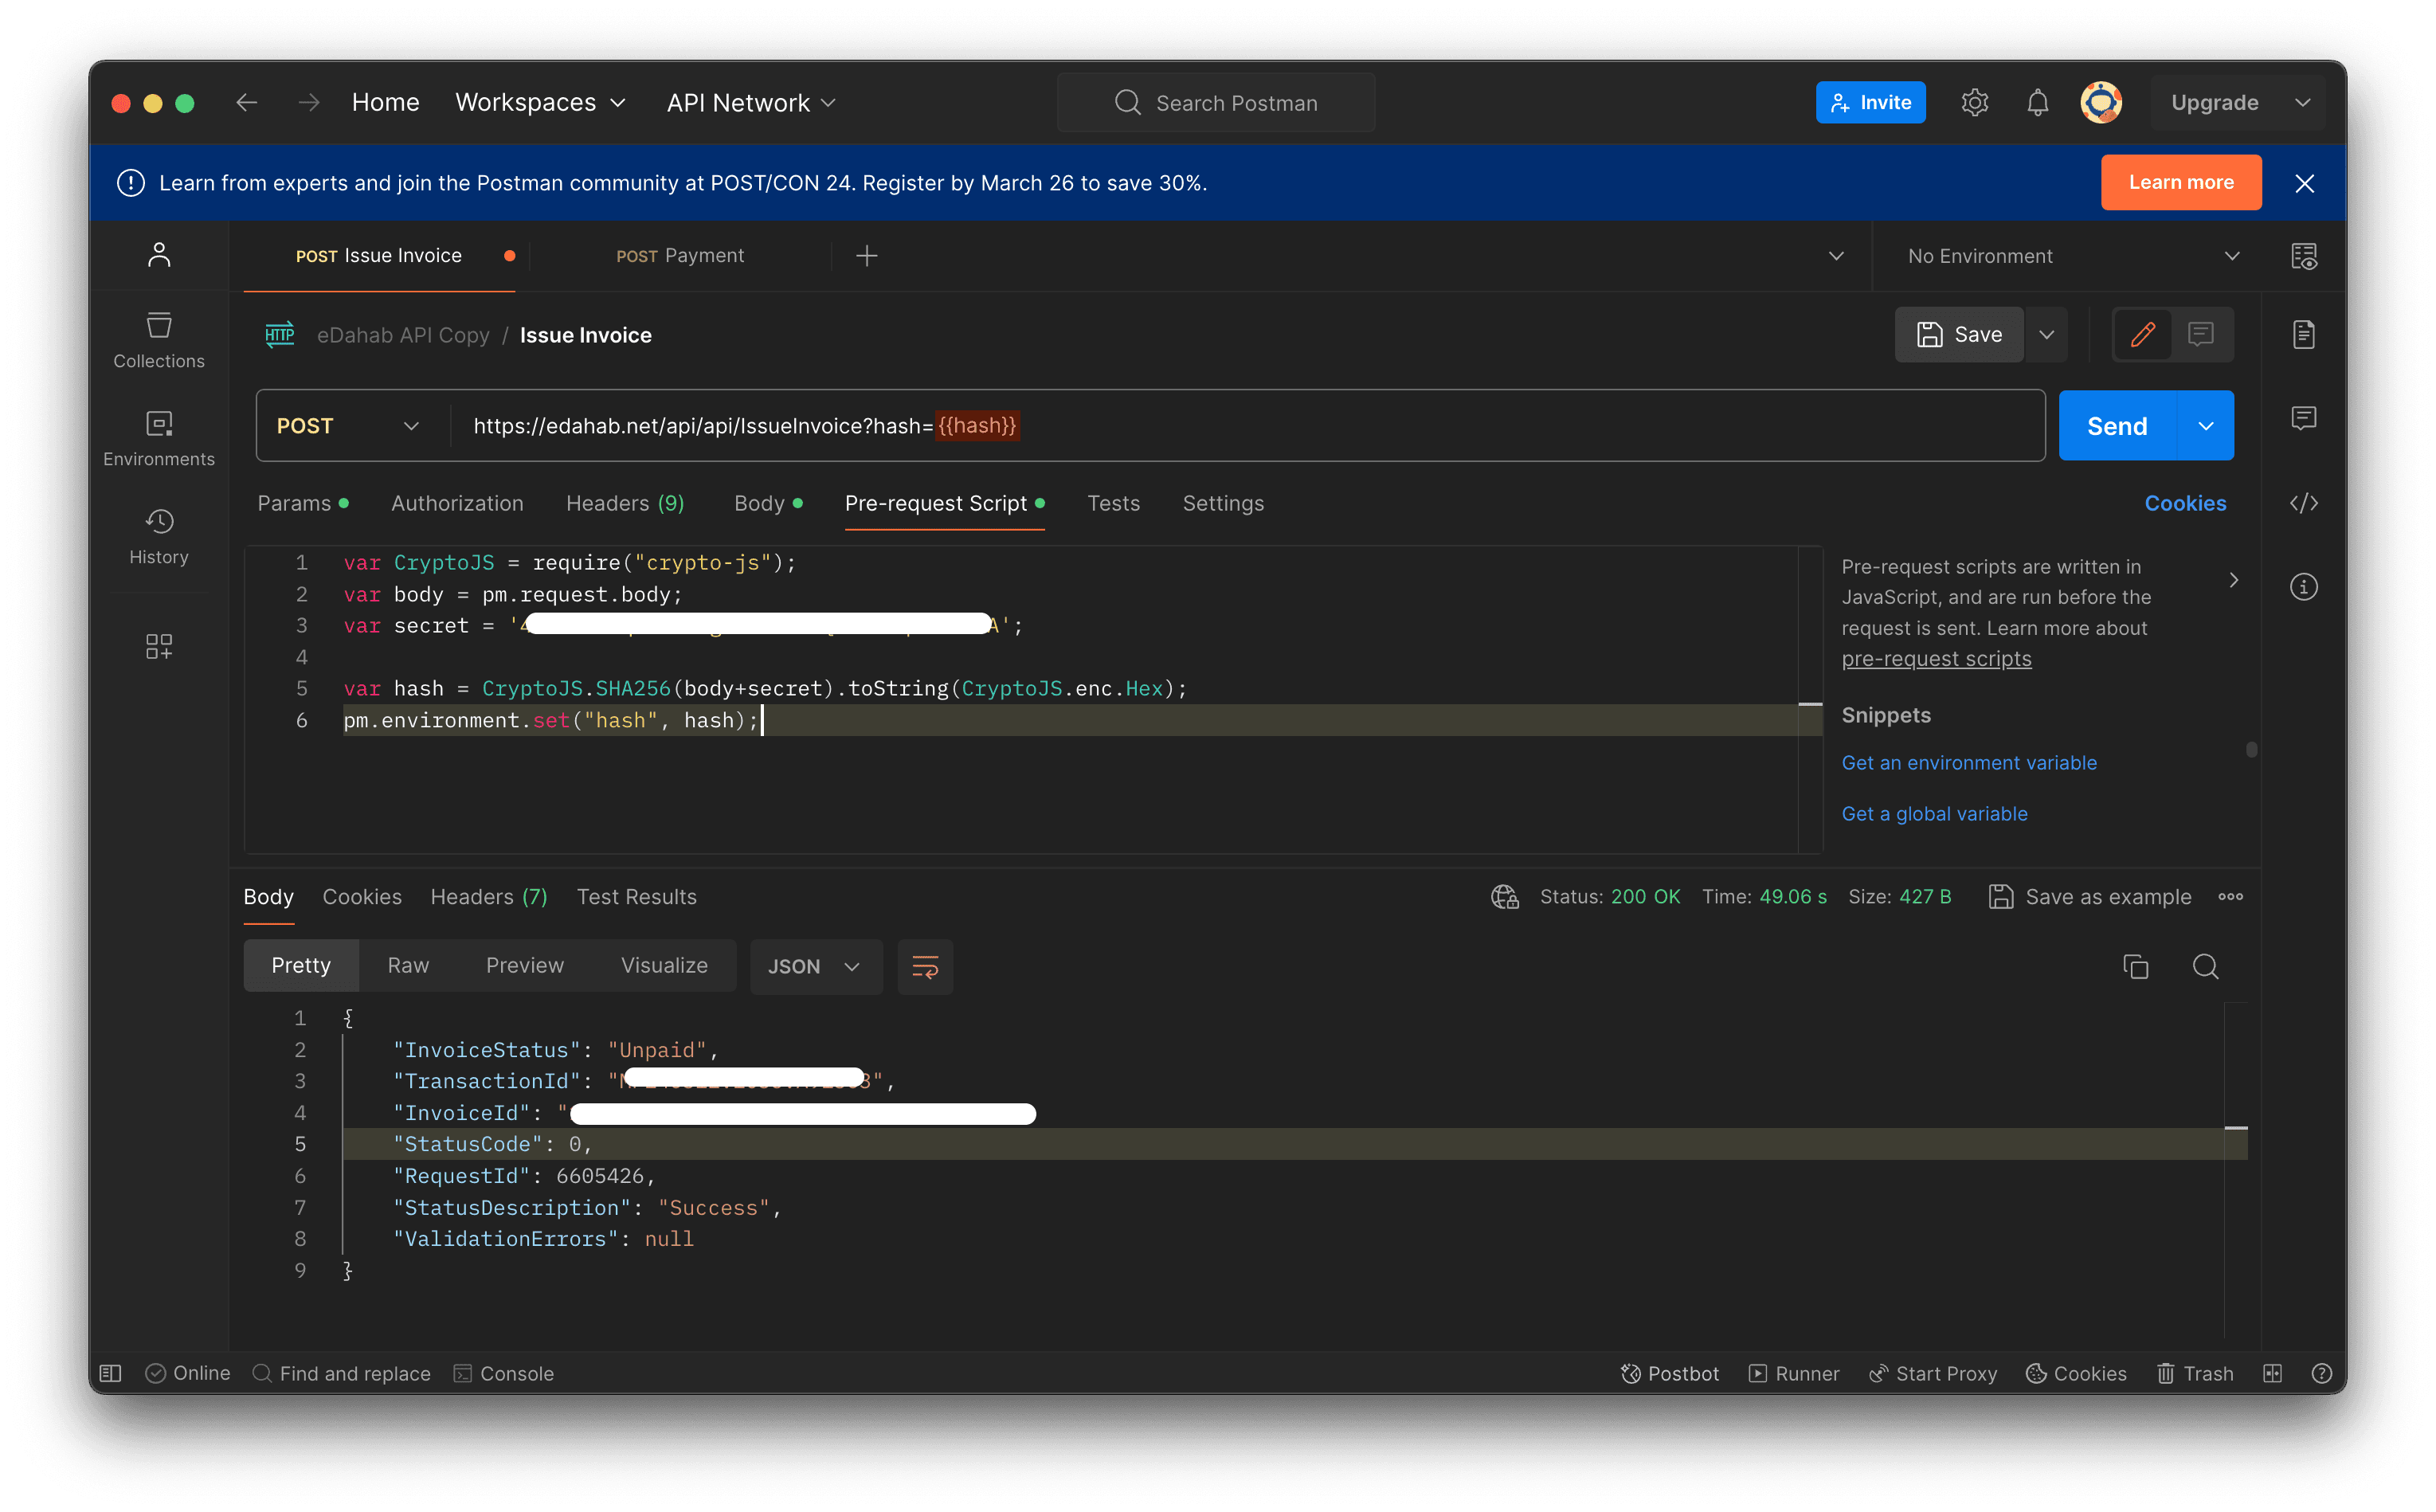
Task: Expand the Workspaces dropdown
Action: 541,102
